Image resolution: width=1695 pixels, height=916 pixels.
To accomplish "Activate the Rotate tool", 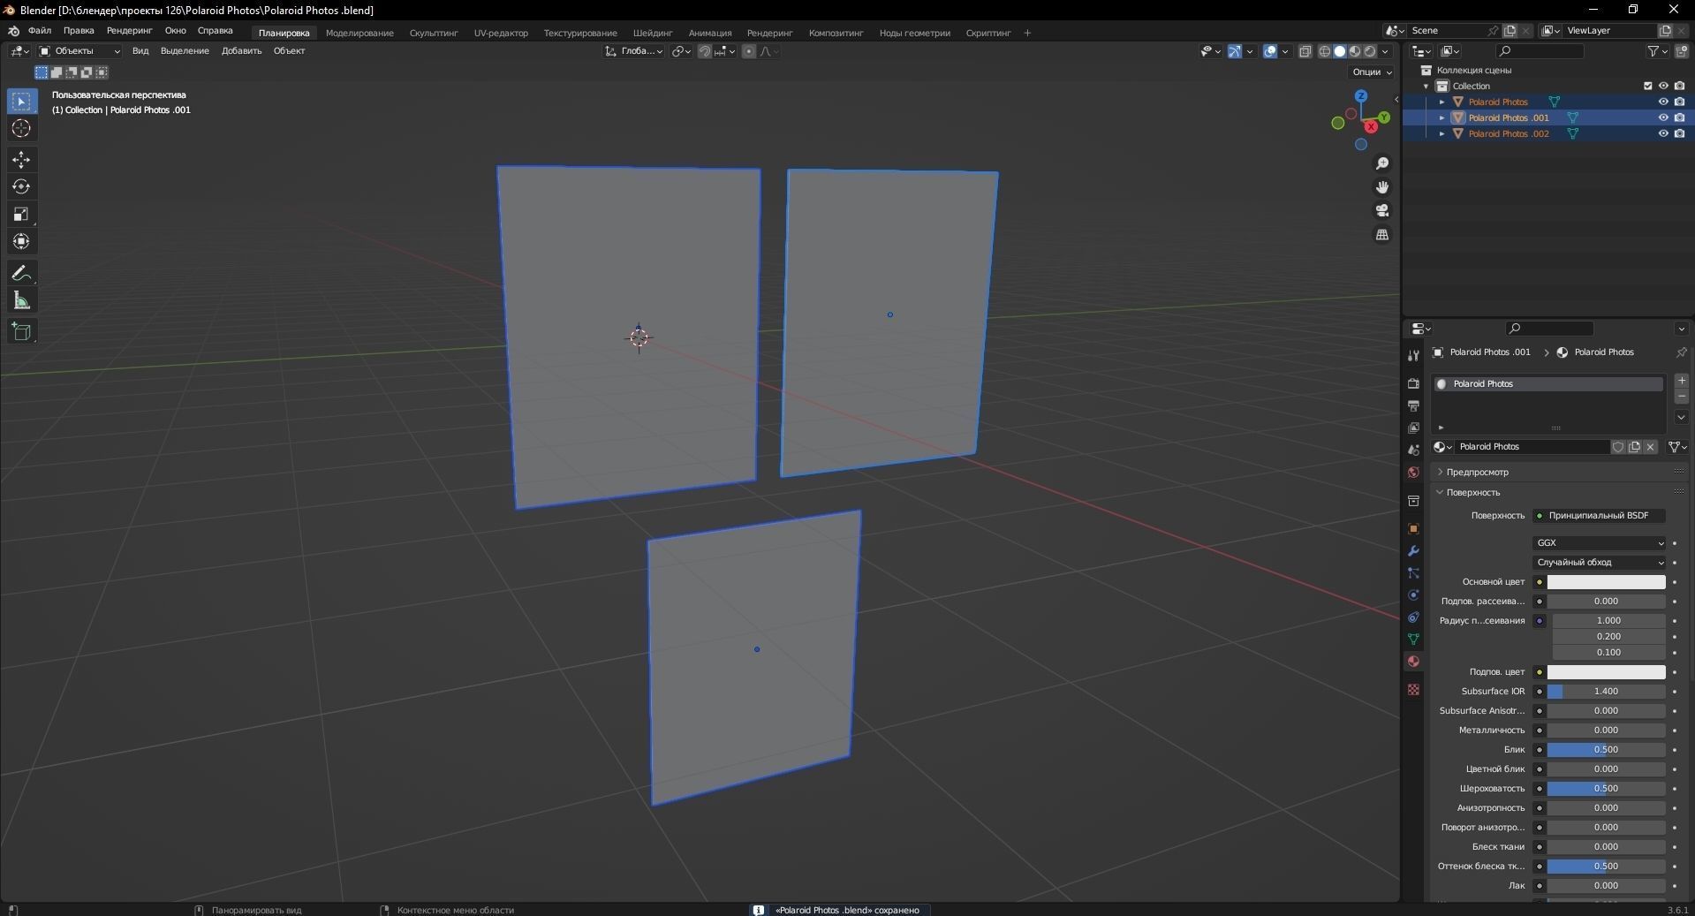I will (21, 187).
